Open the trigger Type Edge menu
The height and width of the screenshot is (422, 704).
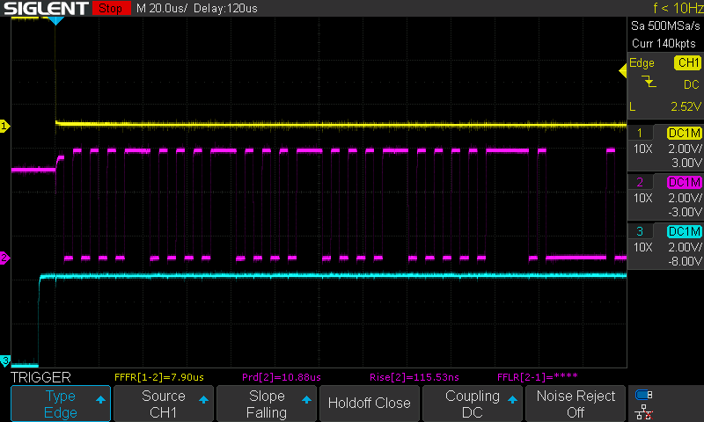pyautogui.click(x=61, y=404)
